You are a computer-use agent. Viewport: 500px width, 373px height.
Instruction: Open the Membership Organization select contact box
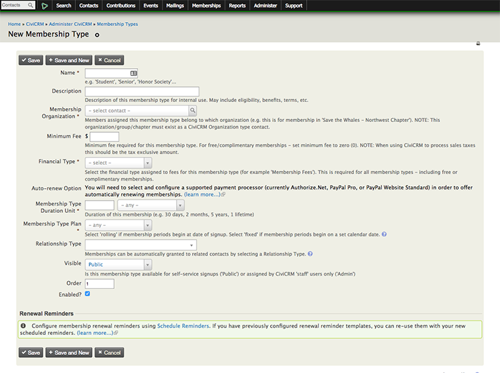coord(137,110)
